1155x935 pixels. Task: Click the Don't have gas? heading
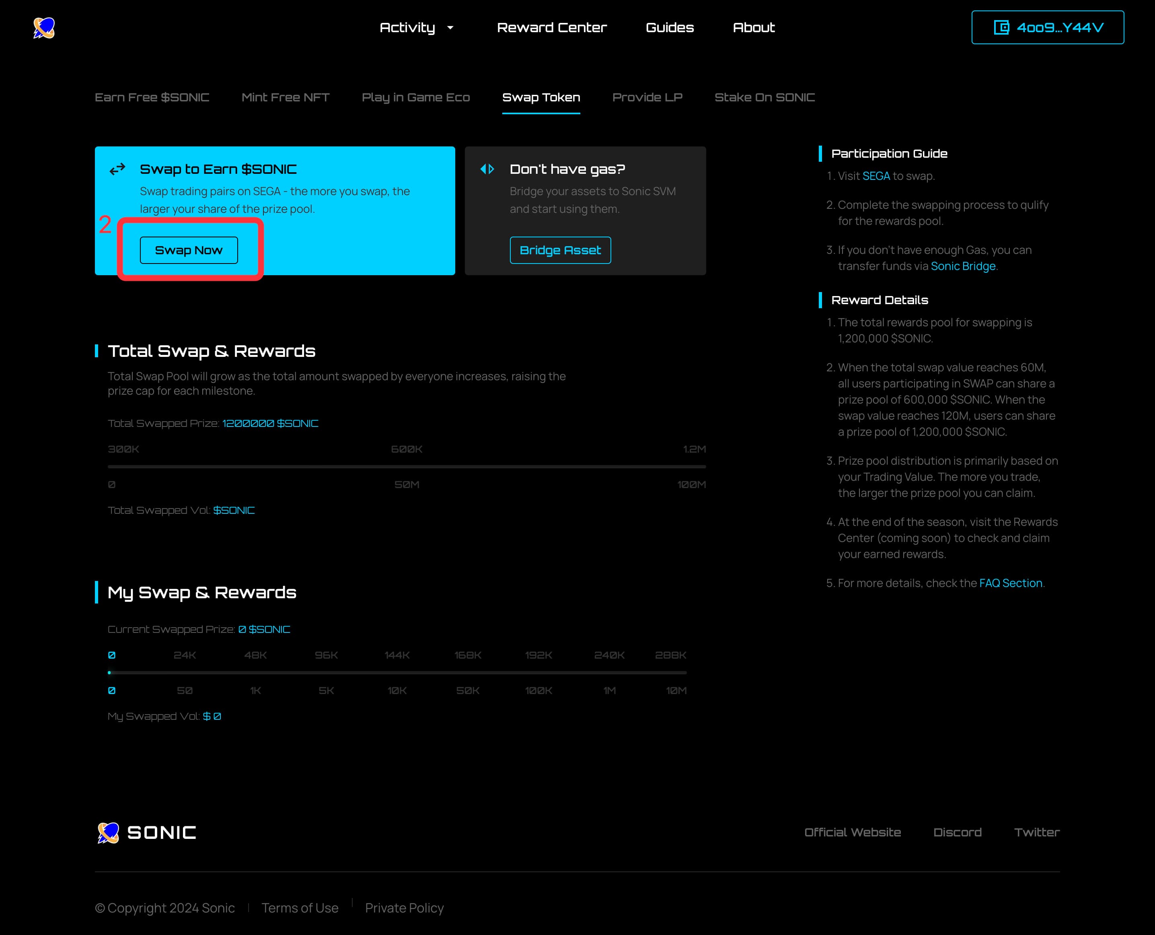[567, 170]
